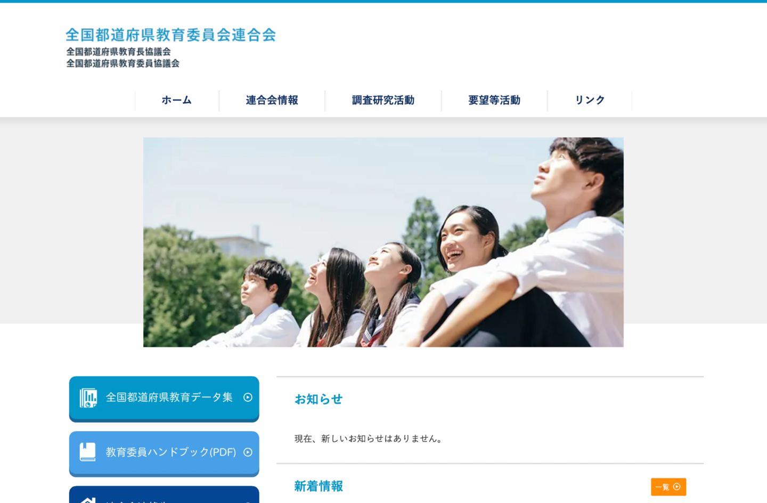The width and height of the screenshot is (767, 503).
Task: Click the arrow icon inside the orange 一覧 button
Action: click(677, 486)
